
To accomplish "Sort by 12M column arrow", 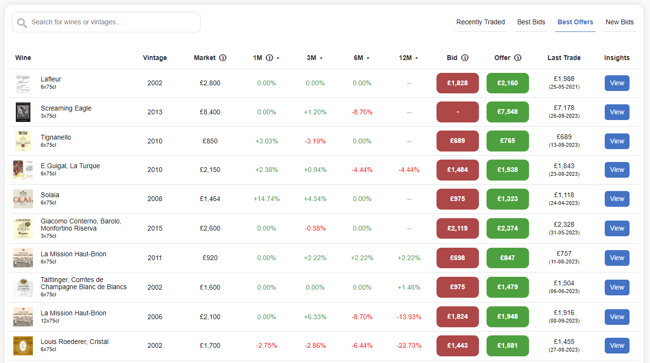I will [x=417, y=58].
